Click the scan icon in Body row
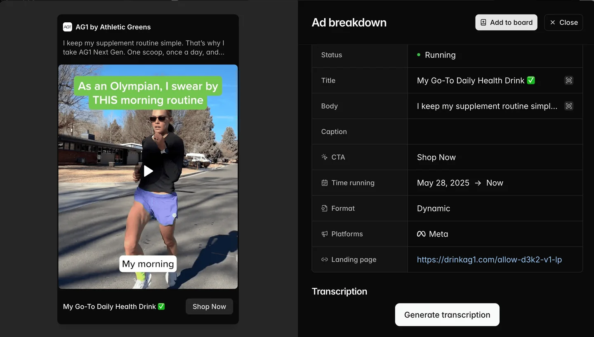 point(569,106)
